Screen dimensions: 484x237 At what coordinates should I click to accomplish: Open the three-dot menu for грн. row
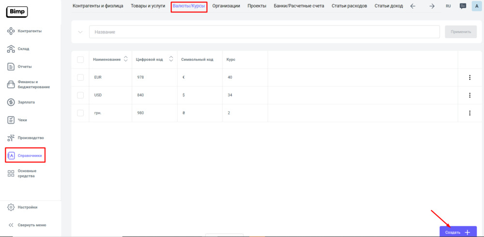point(469,113)
